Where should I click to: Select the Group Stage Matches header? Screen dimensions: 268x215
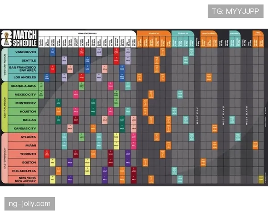point(88,34)
